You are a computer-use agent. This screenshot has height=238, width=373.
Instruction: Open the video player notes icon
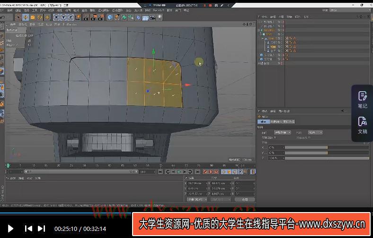click(x=363, y=100)
